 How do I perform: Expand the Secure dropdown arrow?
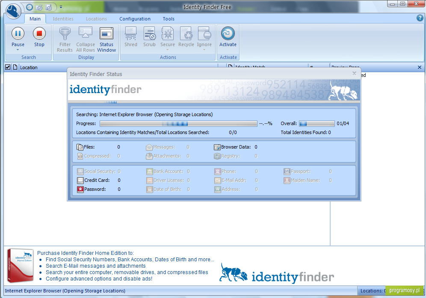[168, 50]
